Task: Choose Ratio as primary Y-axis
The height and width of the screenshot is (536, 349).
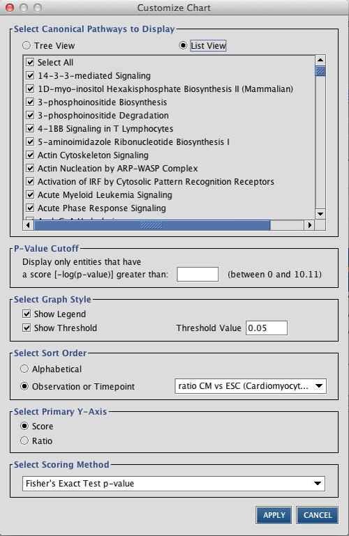Action: click(x=24, y=441)
